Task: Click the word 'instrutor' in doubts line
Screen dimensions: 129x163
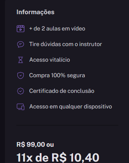Action: pos(90,44)
